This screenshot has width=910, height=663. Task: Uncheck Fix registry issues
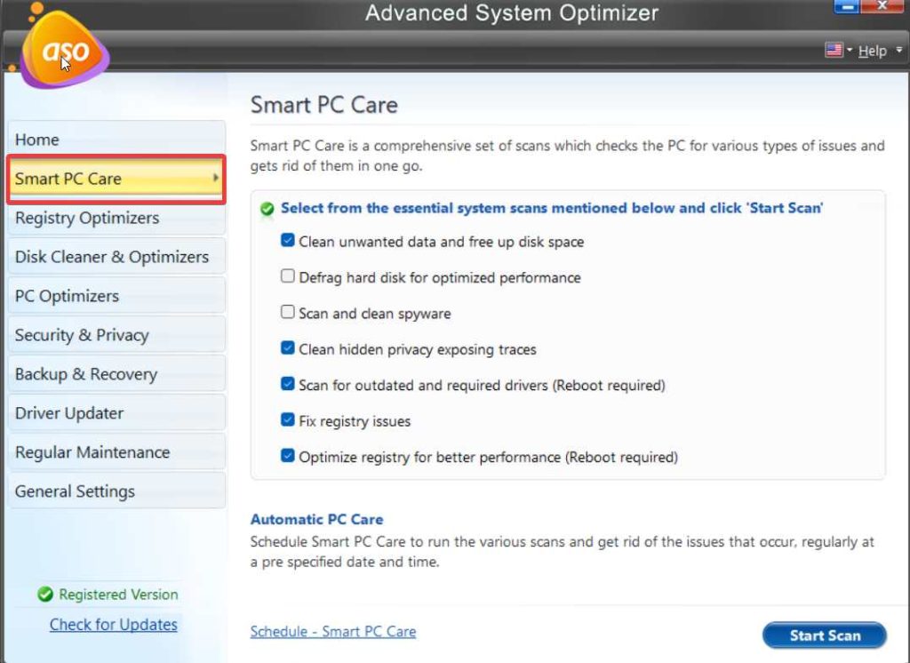287,419
